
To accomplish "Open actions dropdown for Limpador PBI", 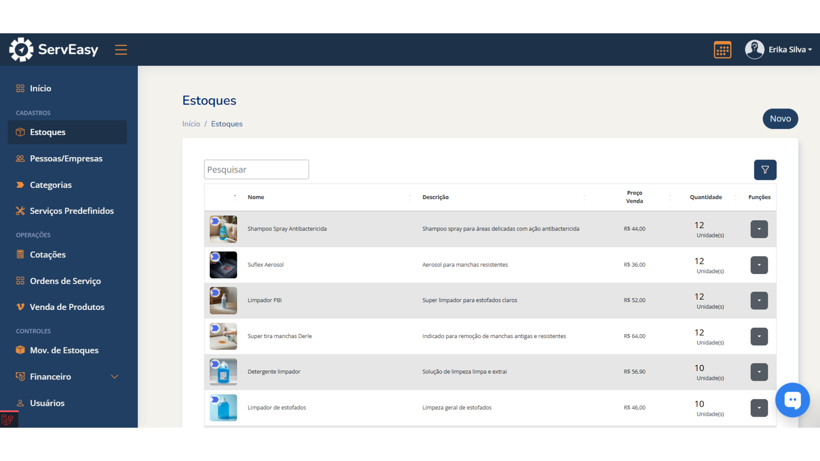I will coord(759,301).
